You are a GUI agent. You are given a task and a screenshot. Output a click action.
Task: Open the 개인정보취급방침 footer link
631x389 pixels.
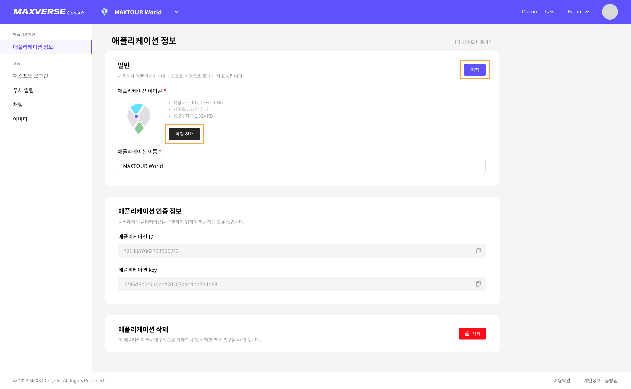coord(600,381)
